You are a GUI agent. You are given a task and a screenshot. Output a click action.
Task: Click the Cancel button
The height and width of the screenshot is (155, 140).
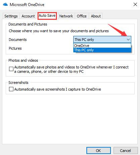click(x=126, y=151)
